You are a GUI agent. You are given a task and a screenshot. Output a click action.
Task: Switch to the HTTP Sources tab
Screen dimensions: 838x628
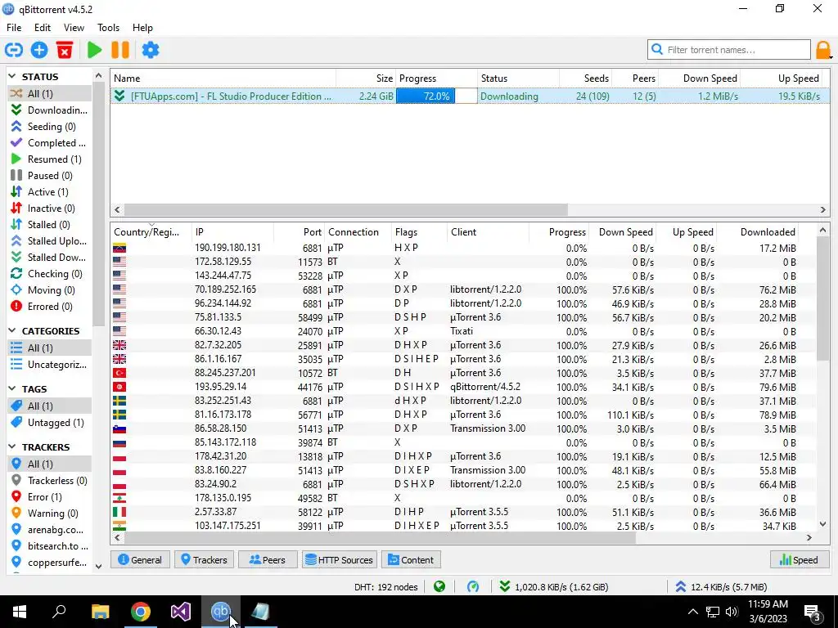coord(340,560)
